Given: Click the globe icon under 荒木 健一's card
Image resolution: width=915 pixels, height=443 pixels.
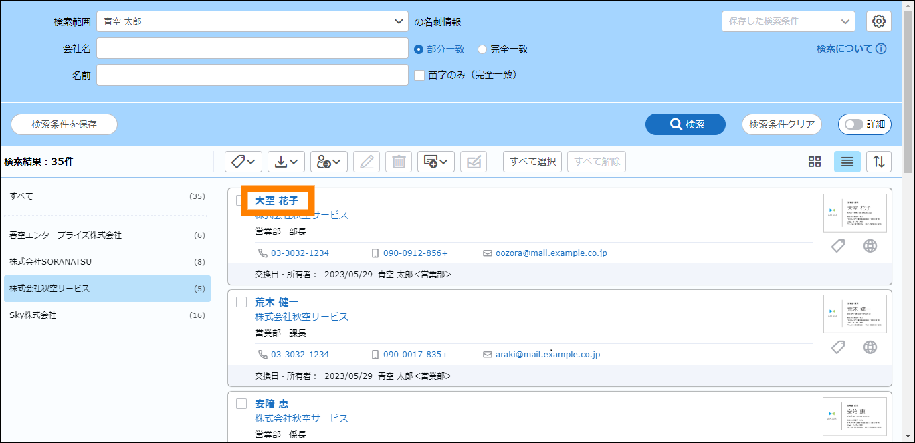Looking at the screenshot, I should pyautogui.click(x=870, y=347).
